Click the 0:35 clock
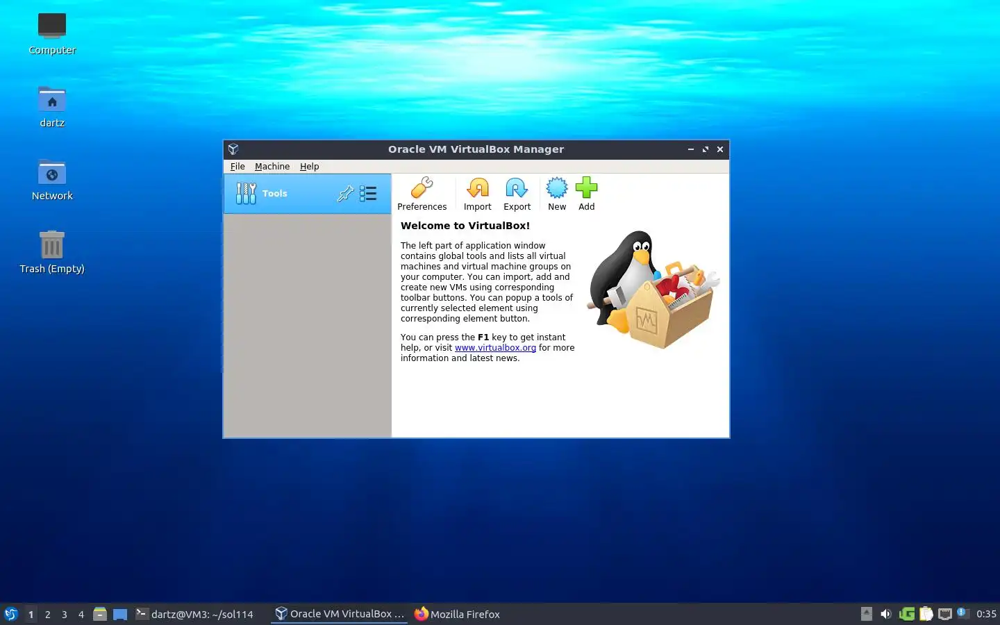The image size is (1000, 625). tap(986, 614)
